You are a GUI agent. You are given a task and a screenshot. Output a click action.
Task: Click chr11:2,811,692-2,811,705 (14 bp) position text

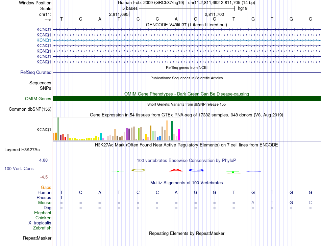222,3
